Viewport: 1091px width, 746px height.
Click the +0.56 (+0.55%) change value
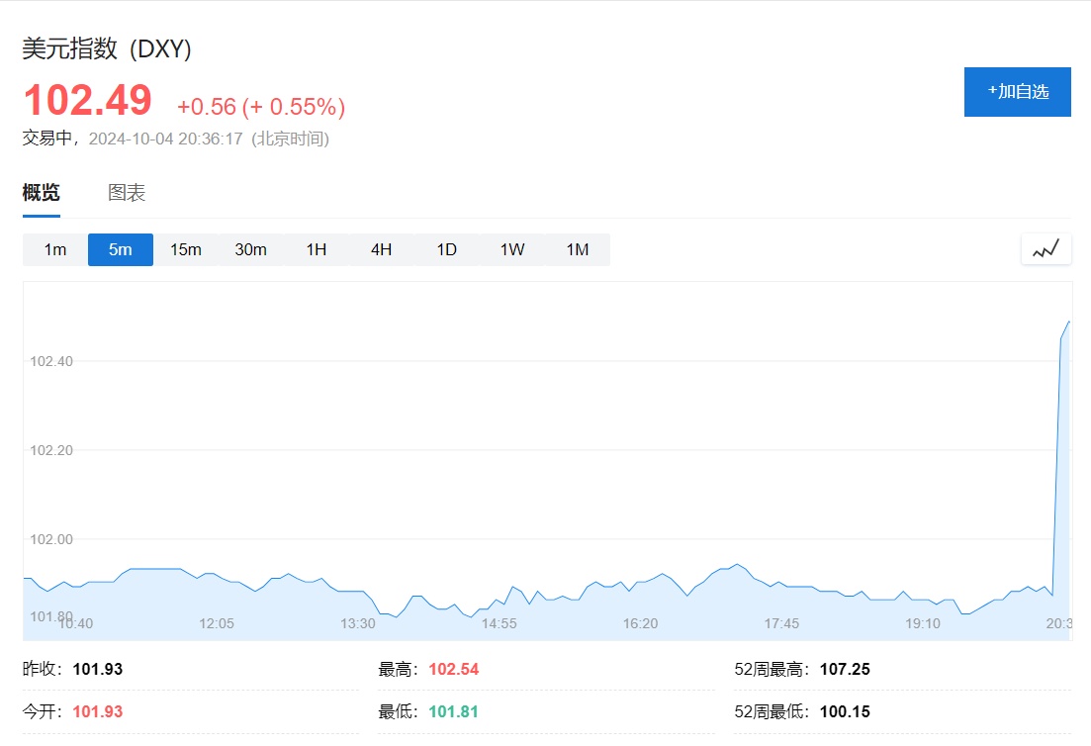261,107
